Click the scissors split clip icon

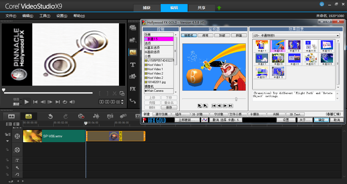coord(115,93)
